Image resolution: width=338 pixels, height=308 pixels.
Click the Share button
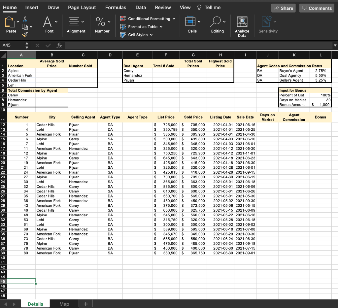pyautogui.click(x=283, y=8)
